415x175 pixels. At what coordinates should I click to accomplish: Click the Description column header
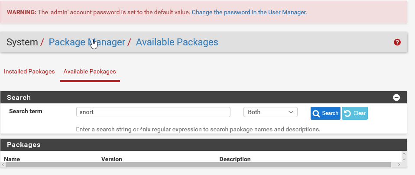[x=235, y=159]
